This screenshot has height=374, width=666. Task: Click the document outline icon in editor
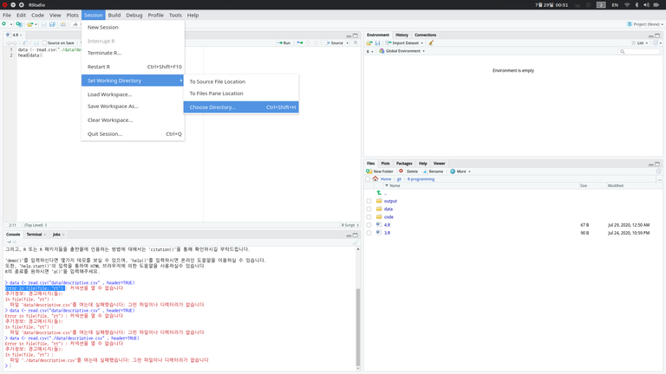pyautogui.click(x=356, y=42)
